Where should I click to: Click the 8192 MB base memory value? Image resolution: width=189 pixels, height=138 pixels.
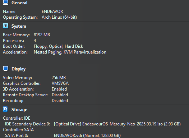42,35
